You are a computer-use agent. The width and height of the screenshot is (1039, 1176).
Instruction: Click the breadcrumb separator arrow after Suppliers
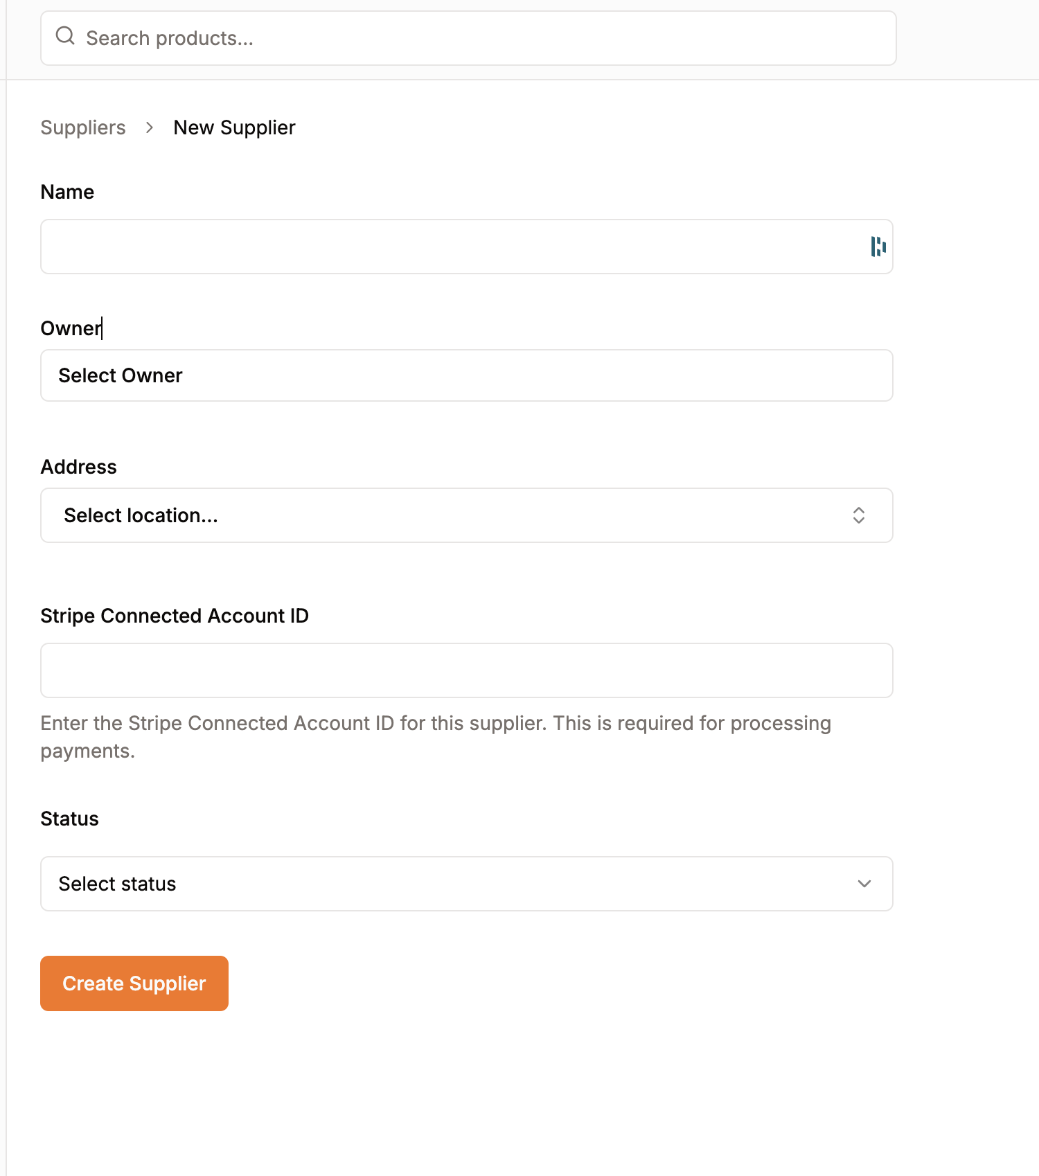pyautogui.click(x=148, y=127)
